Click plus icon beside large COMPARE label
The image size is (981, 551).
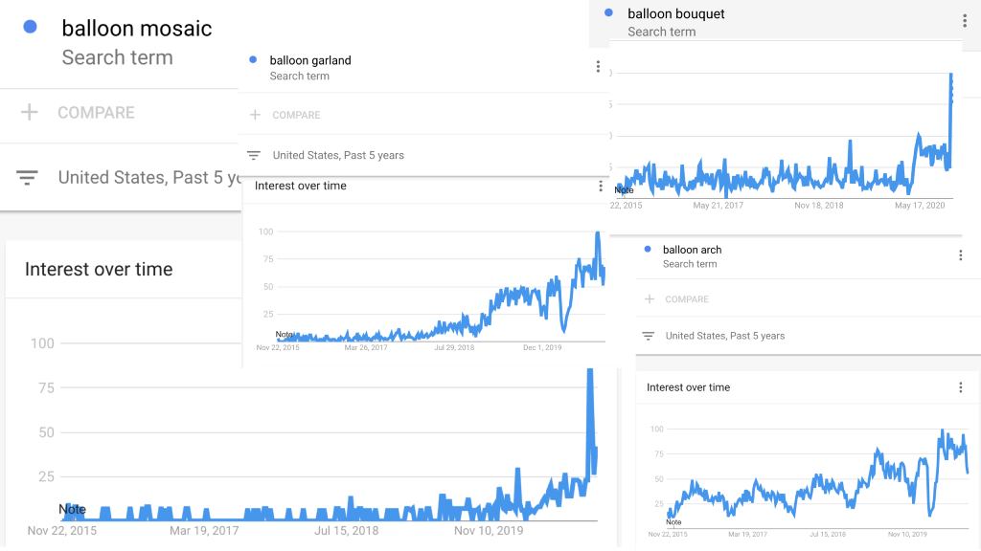[30, 113]
